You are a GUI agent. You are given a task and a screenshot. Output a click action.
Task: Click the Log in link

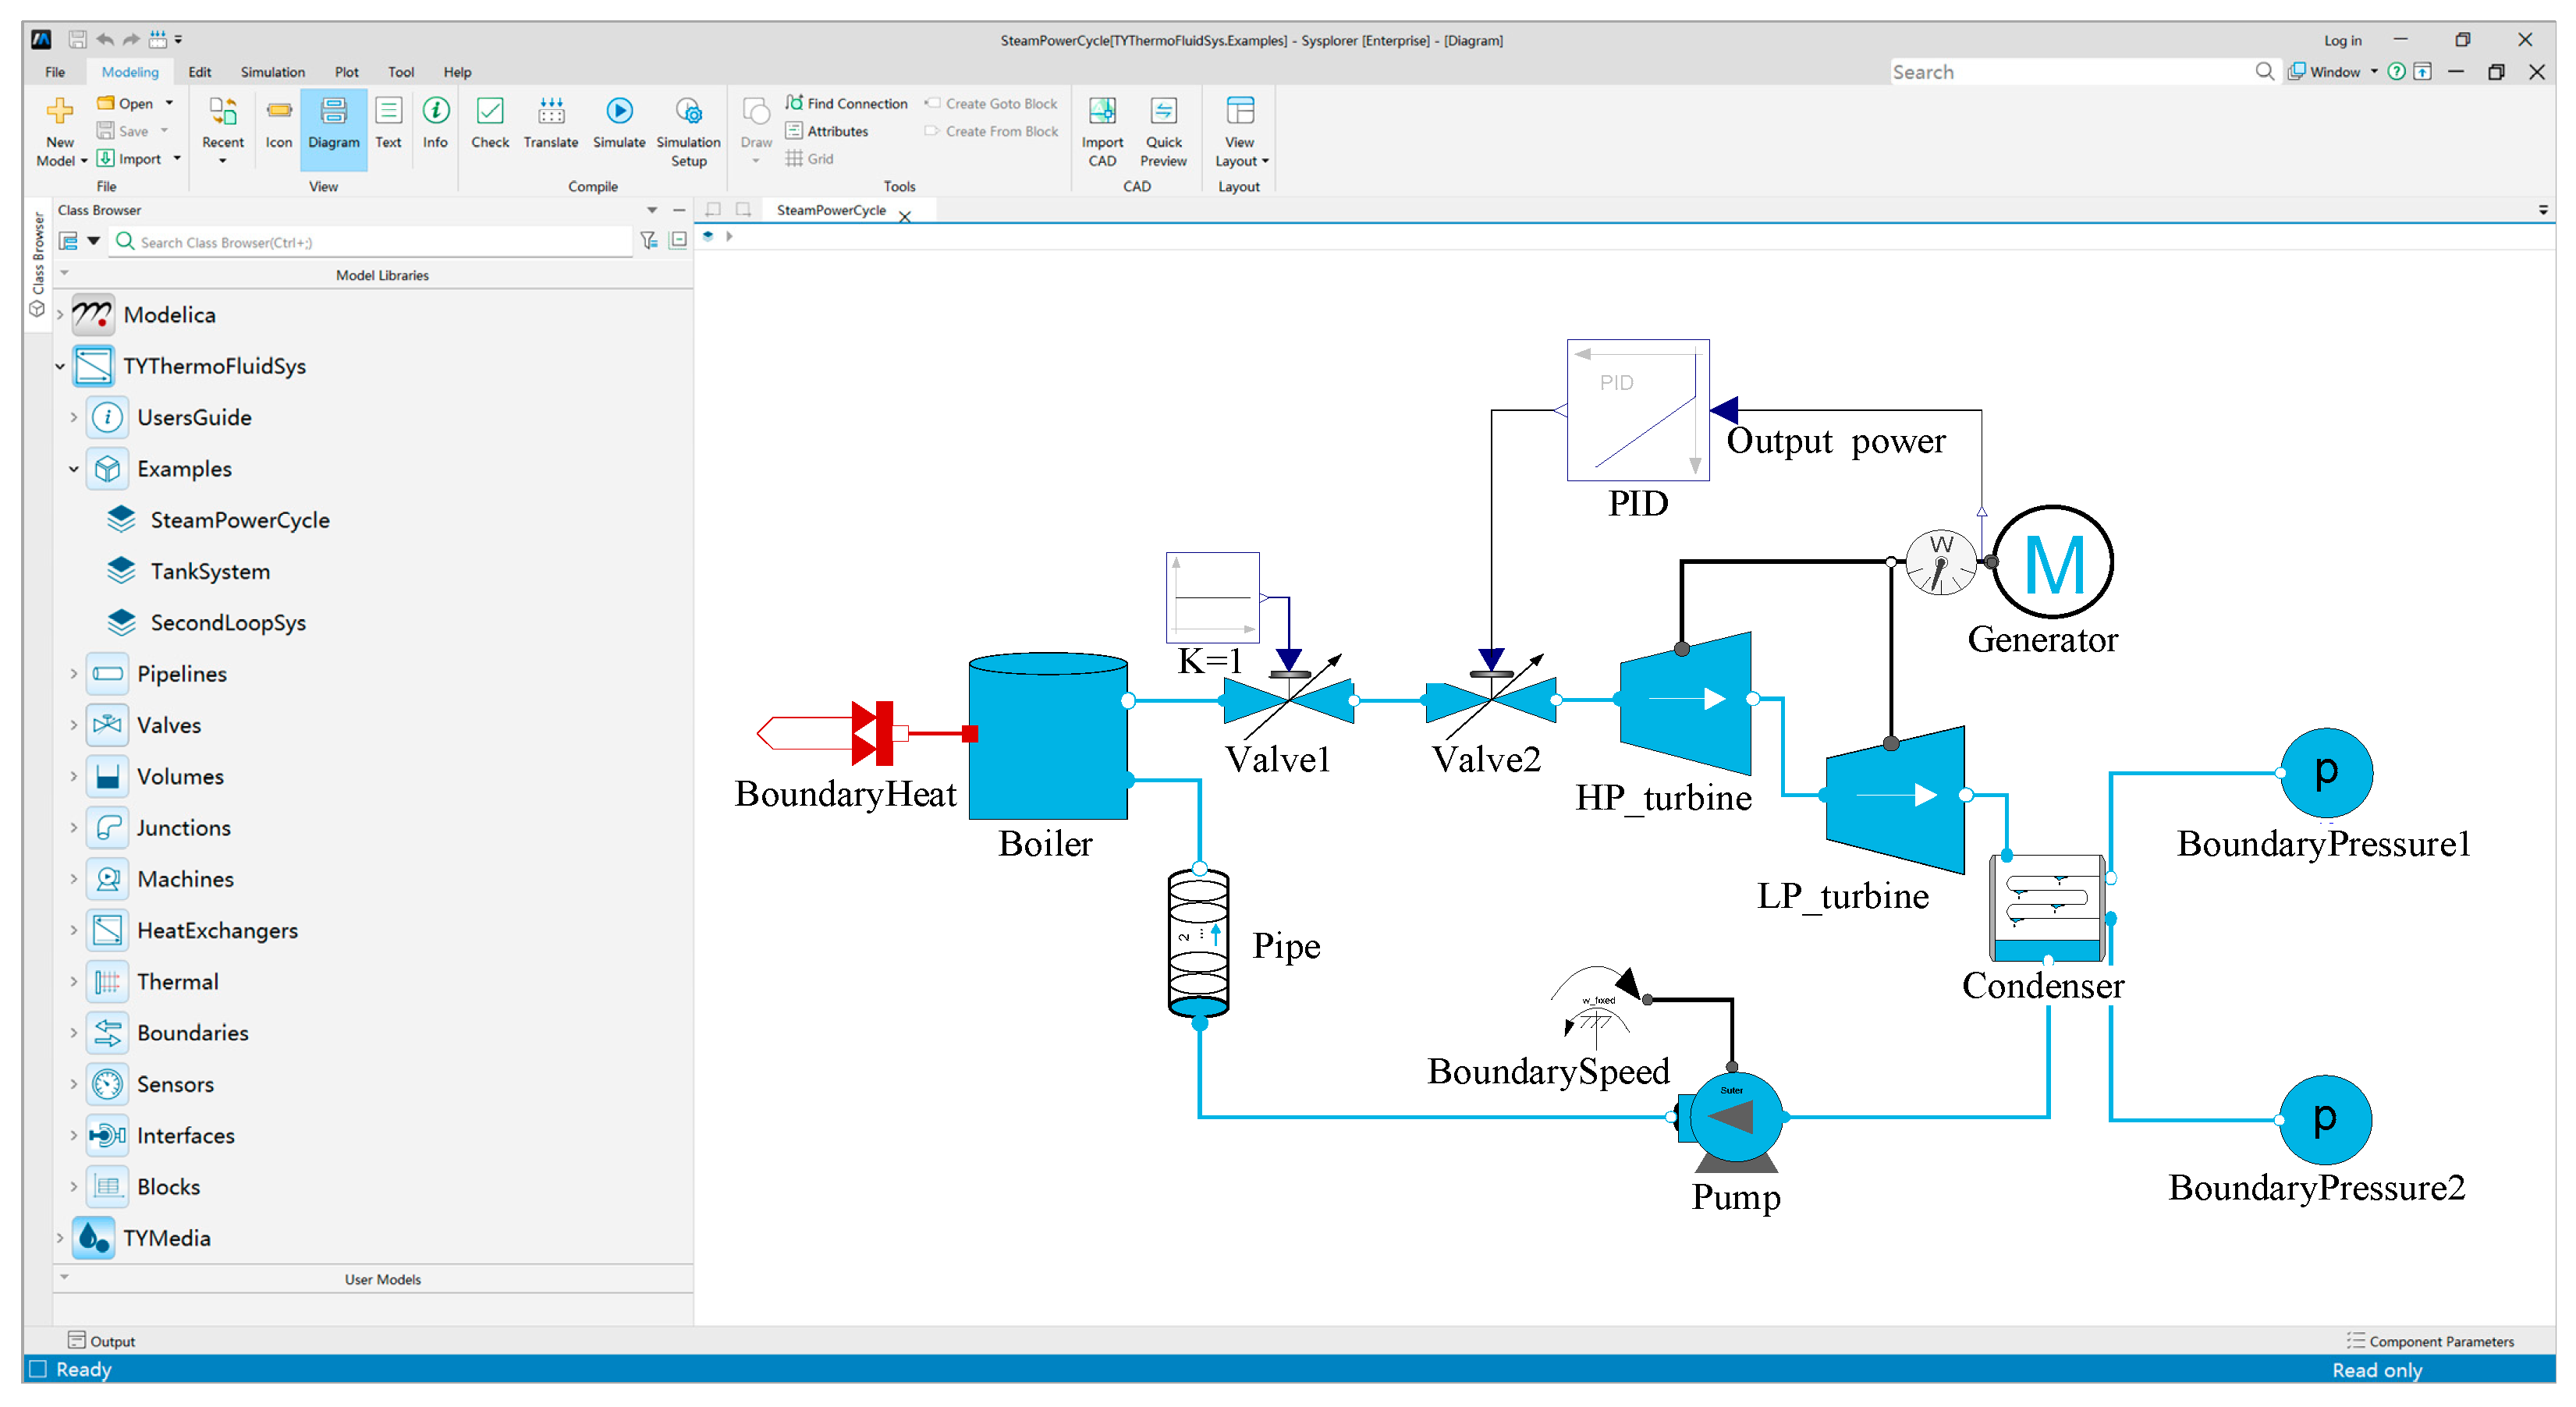[x=2342, y=40]
